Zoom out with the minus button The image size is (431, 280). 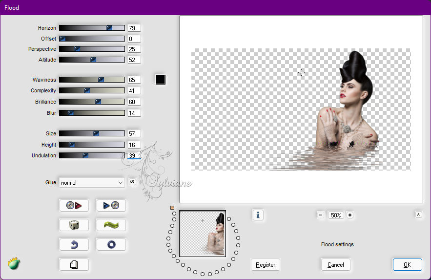tap(321, 215)
